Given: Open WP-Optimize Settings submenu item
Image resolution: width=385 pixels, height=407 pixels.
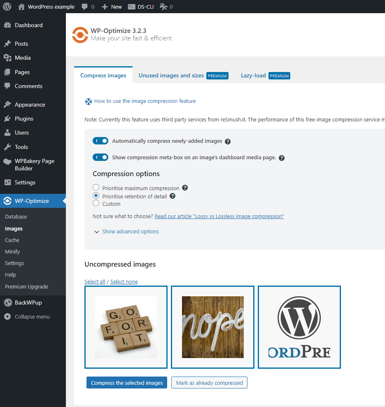Looking at the screenshot, I should point(14,263).
